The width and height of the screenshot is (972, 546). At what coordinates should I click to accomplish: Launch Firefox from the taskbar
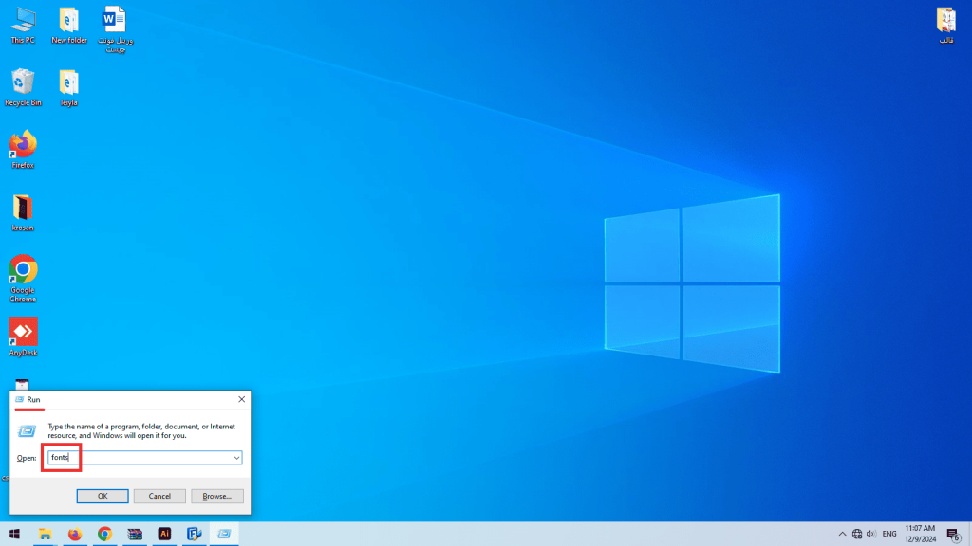pyautogui.click(x=75, y=534)
